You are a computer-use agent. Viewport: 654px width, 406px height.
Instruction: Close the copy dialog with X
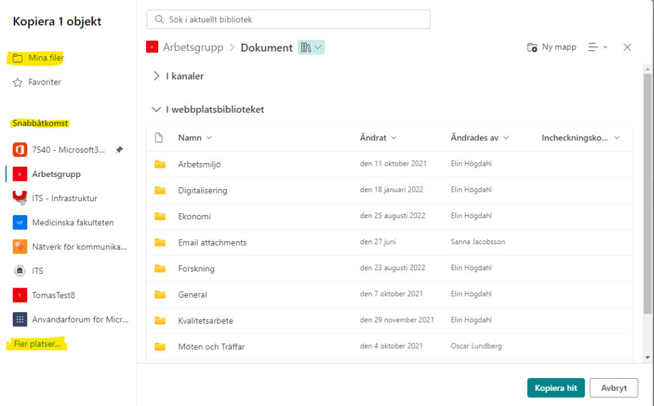tap(627, 47)
